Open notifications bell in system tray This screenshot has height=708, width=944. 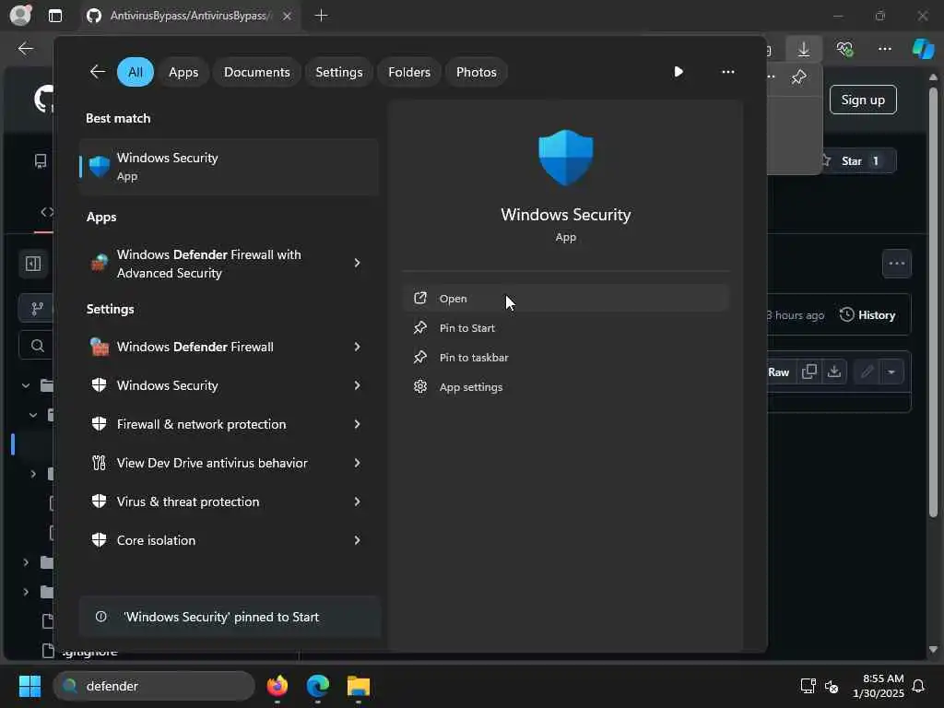919,686
